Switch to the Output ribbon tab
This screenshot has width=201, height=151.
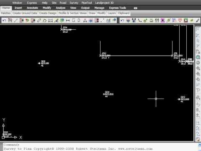point(85,8)
